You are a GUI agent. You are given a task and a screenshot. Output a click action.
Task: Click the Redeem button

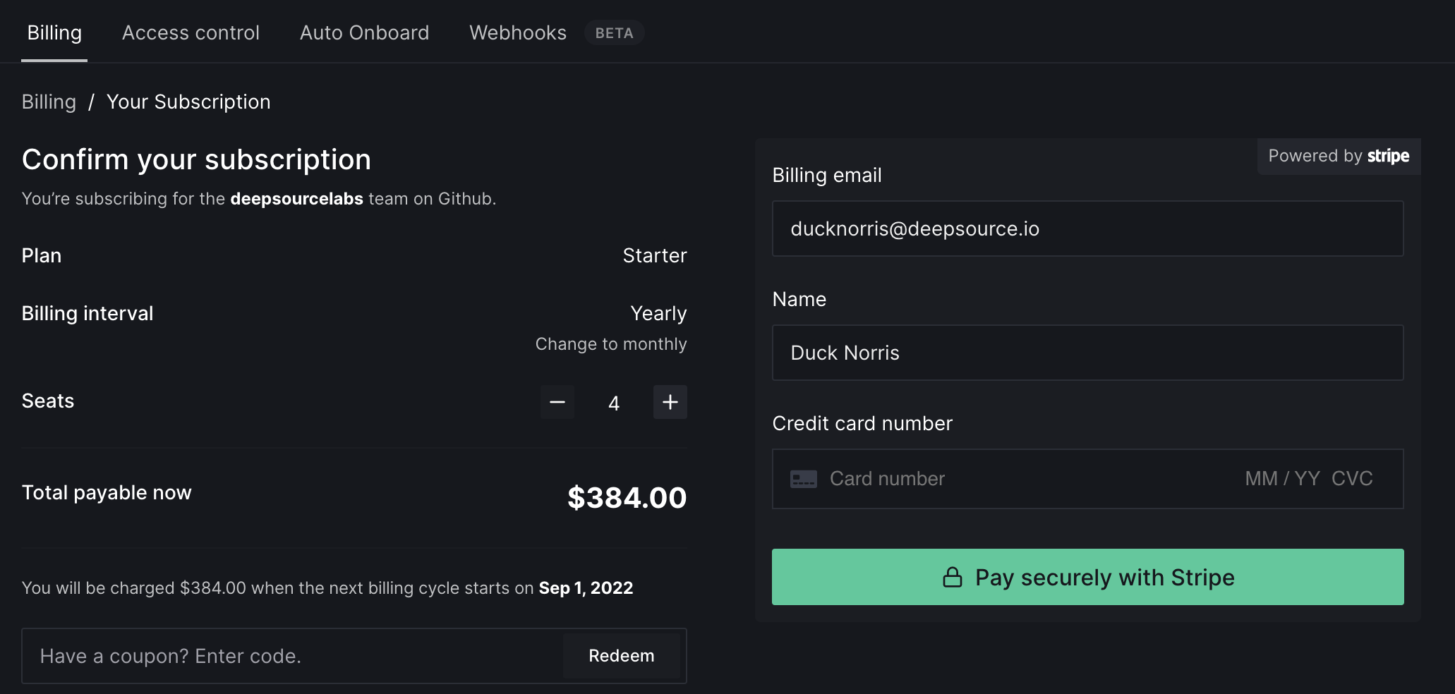coord(621,656)
